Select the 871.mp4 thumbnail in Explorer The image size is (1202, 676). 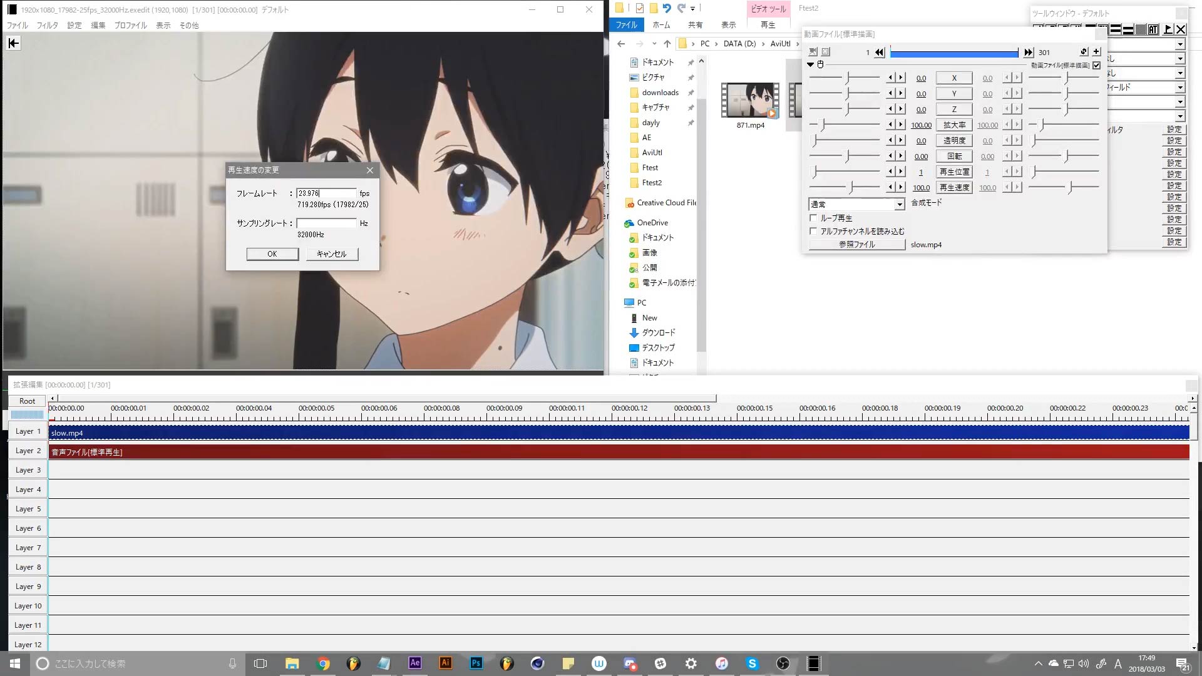coord(750,101)
